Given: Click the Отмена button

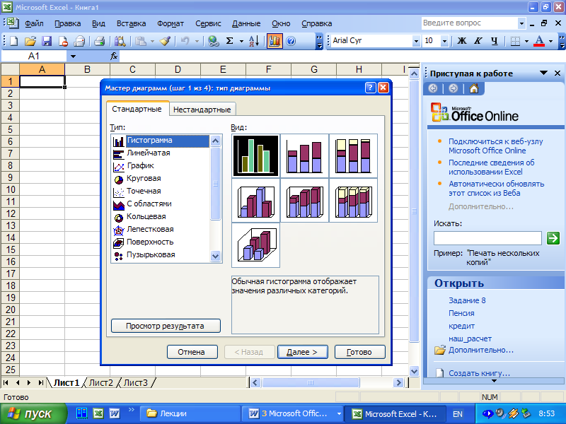Looking at the screenshot, I should [192, 352].
